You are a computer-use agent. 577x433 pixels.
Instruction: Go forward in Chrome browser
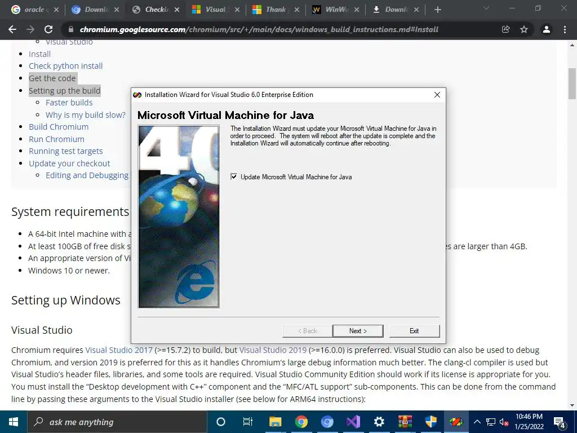(x=30, y=29)
